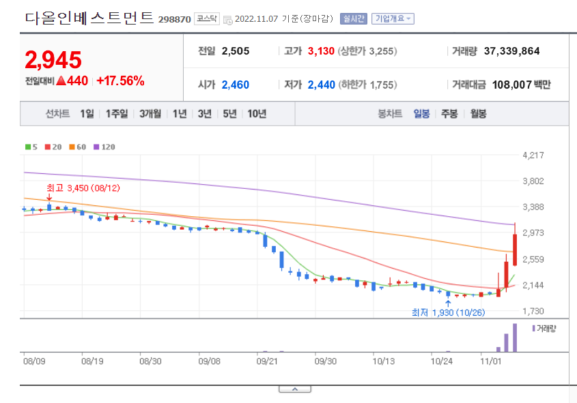The width and height of the screenshot is (577, 403).
Task: Click the red 20-day average legend swatch
Action: pos(48,147)
